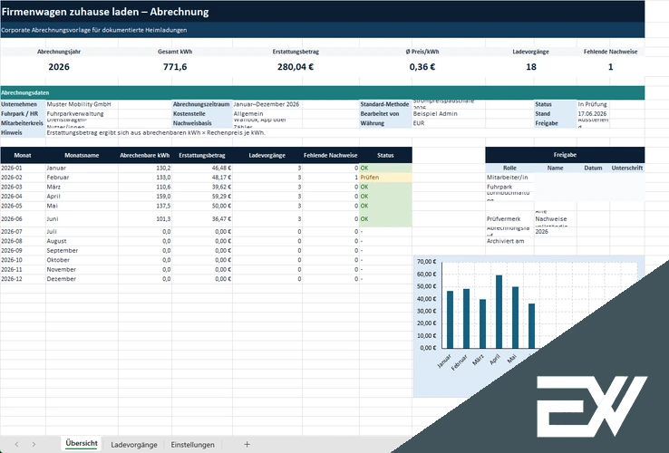This screenshot has height=453, width=669.
Task: Click the date cell 17.06.2026
Action: coord(593,113)
